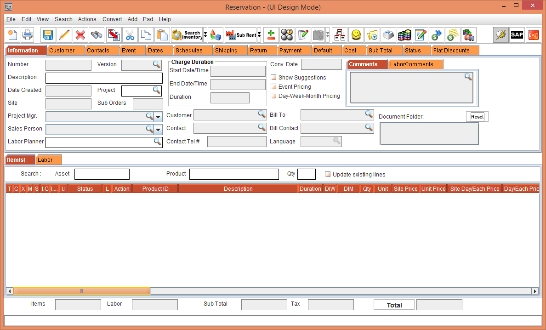Toggle the Update existing lines checkbox
The width and height of the screenshot is (546, 330).
tap(328, 174)
